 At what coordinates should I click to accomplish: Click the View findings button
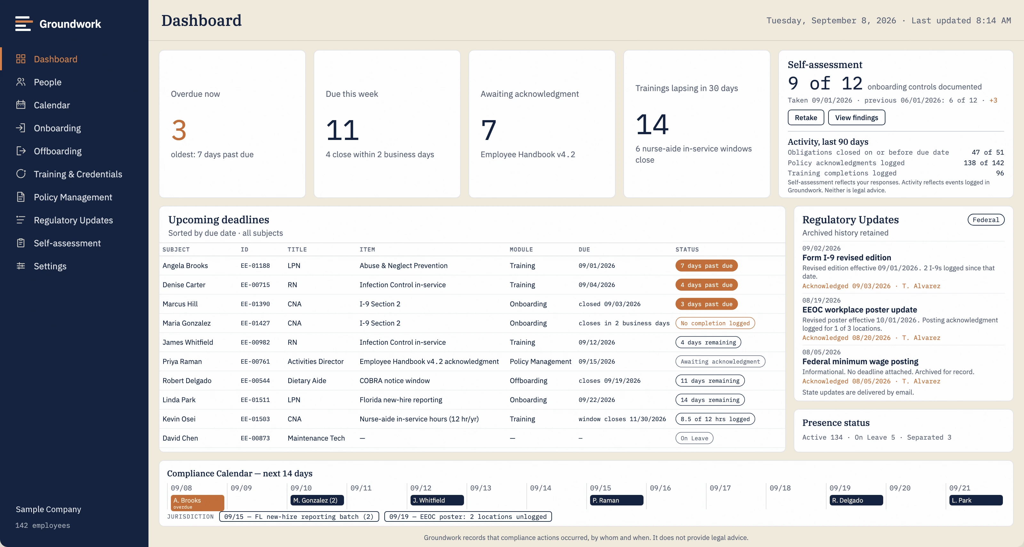[x=856, y=118]
